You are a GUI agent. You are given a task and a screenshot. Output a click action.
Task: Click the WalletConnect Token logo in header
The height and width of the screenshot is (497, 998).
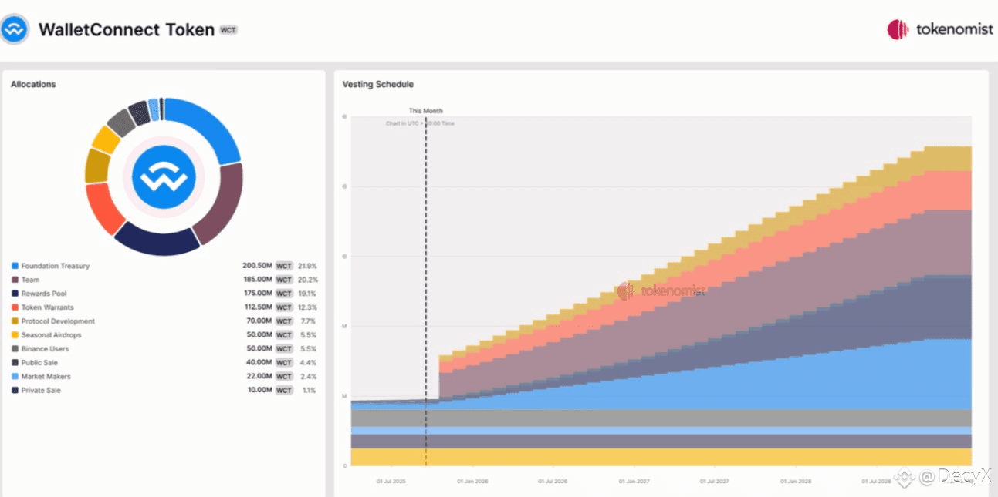click(15, 30)
